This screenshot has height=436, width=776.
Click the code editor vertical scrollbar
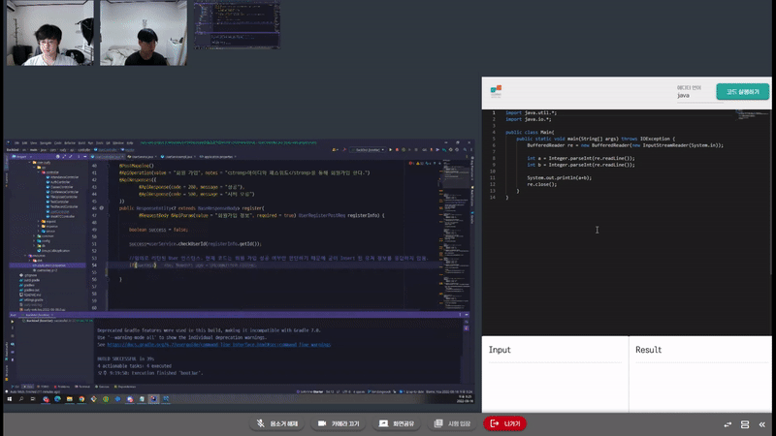tap(769, 193)
